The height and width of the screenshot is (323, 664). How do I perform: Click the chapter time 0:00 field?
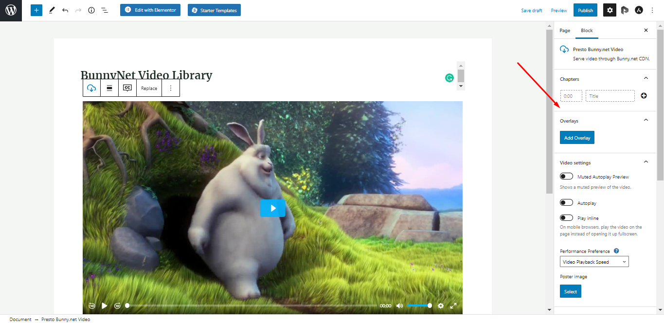(x=571, y=96)
